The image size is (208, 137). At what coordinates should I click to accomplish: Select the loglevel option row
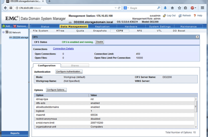pos(114,111)
